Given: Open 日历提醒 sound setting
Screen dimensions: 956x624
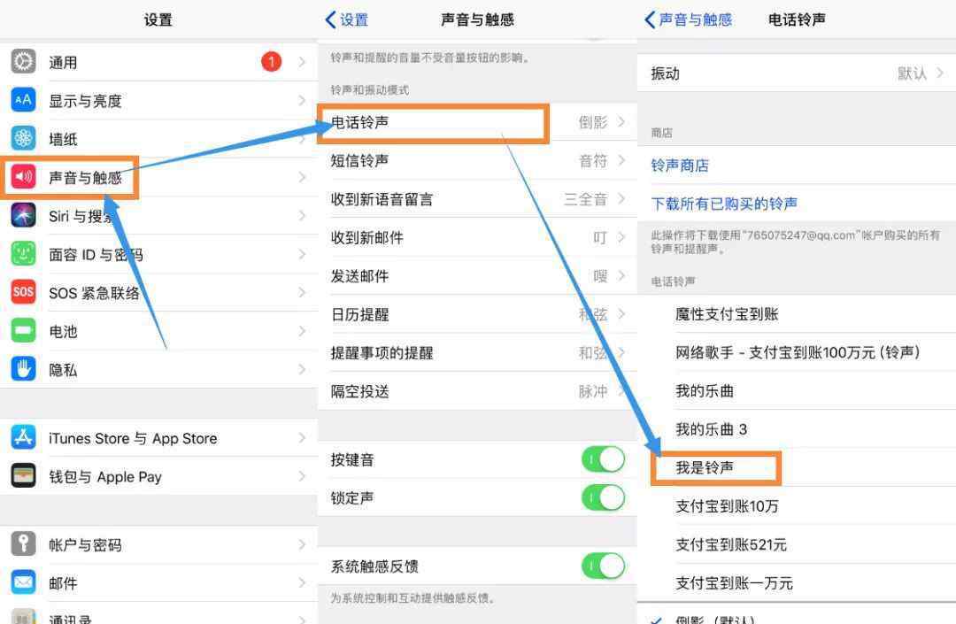Looking at the screenshot, I should point(477,314).
